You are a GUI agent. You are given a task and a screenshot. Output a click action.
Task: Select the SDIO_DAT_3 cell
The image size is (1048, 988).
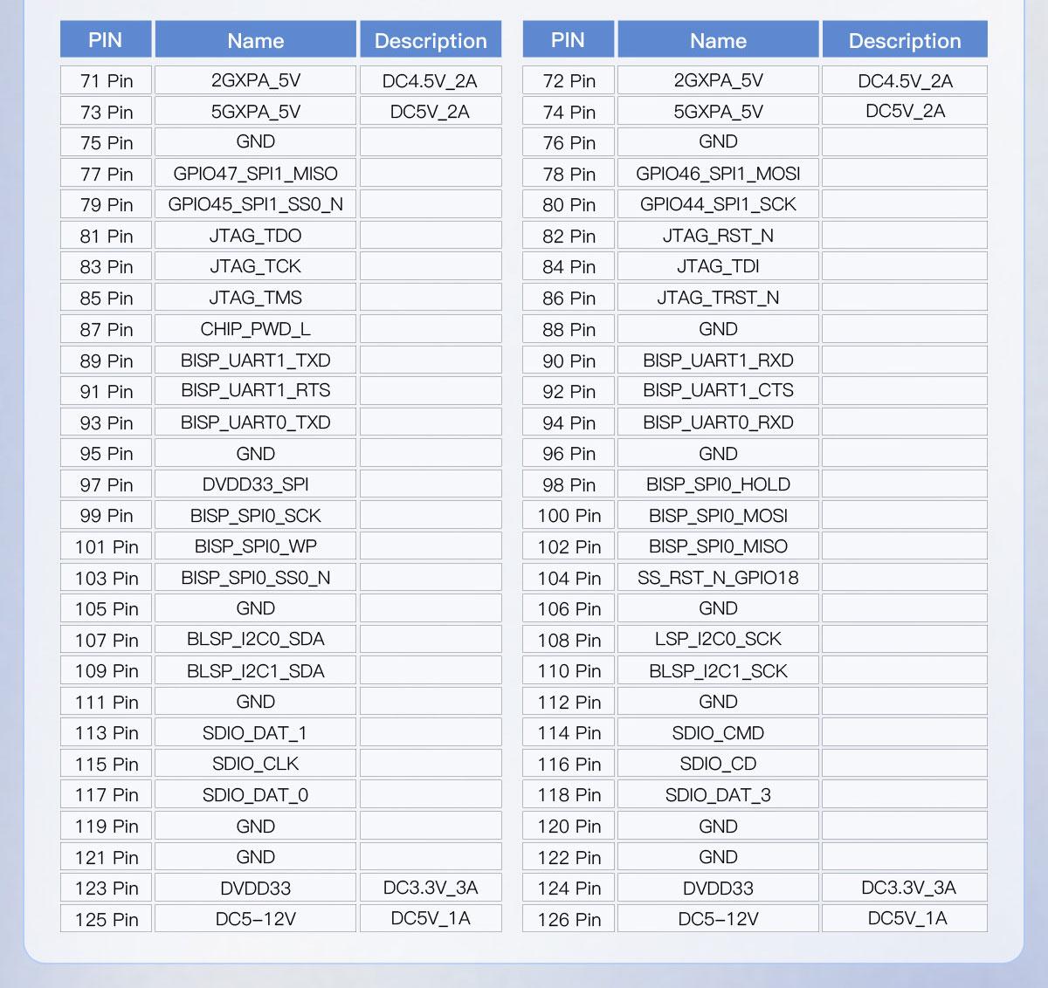(x=718, y=795)
